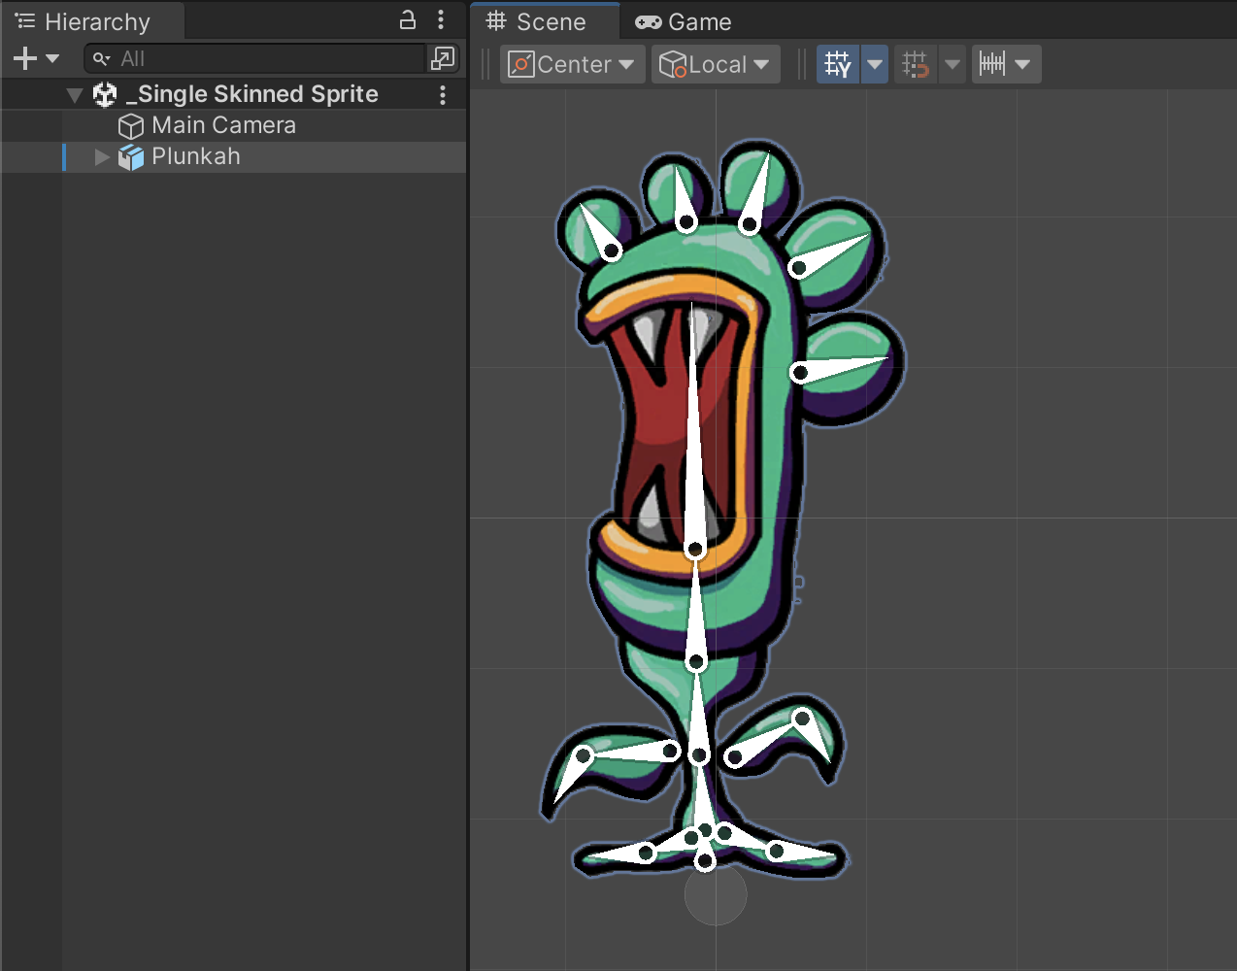Click the Main Camera cube icon
Viewport: 1237px width, 971px height.
131,126
